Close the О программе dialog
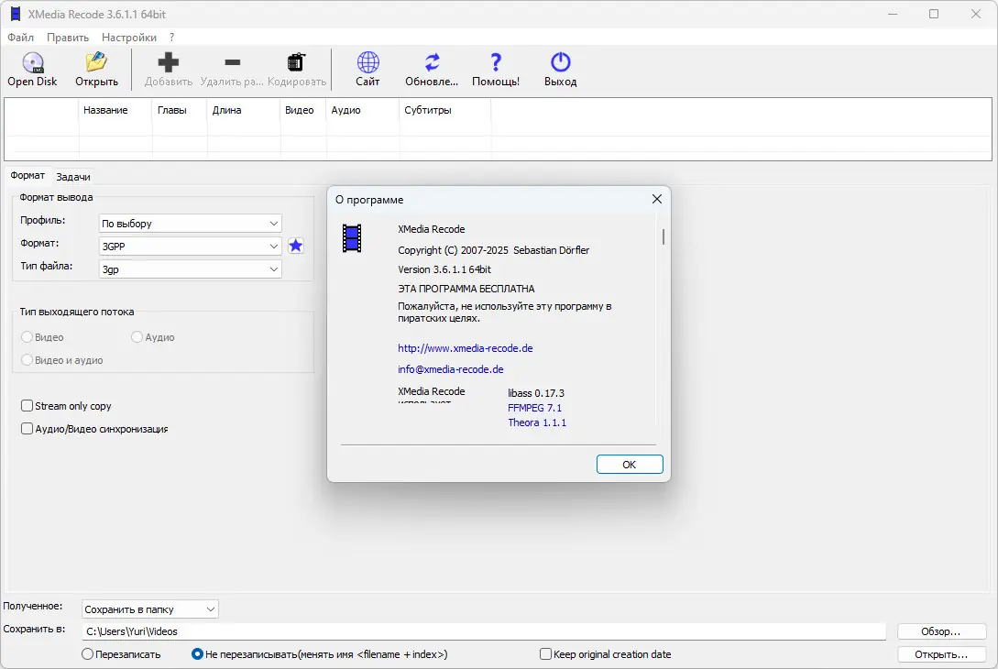Viewport: 998px width, 669px height. click(657, 199)
